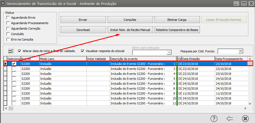Toggle Visualizar resposta do eSocial checkbox

[83, 51]
